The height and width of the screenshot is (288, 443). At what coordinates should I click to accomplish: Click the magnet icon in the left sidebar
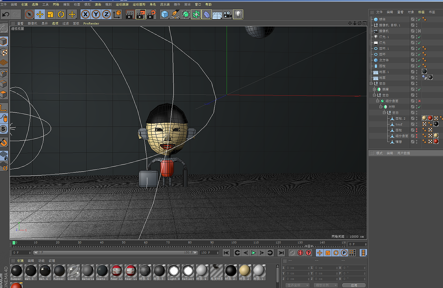coord(4,142)
